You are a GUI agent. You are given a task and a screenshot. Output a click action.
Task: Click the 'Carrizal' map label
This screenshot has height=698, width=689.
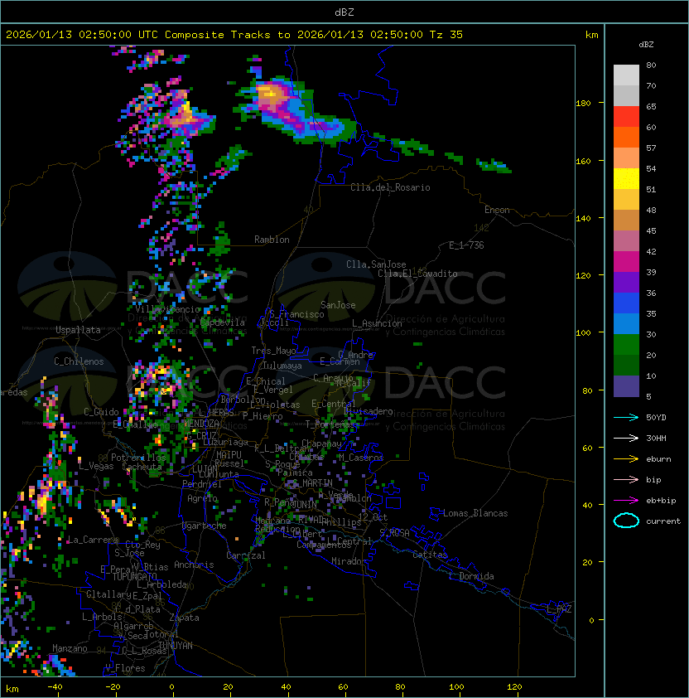click(245, 555)
